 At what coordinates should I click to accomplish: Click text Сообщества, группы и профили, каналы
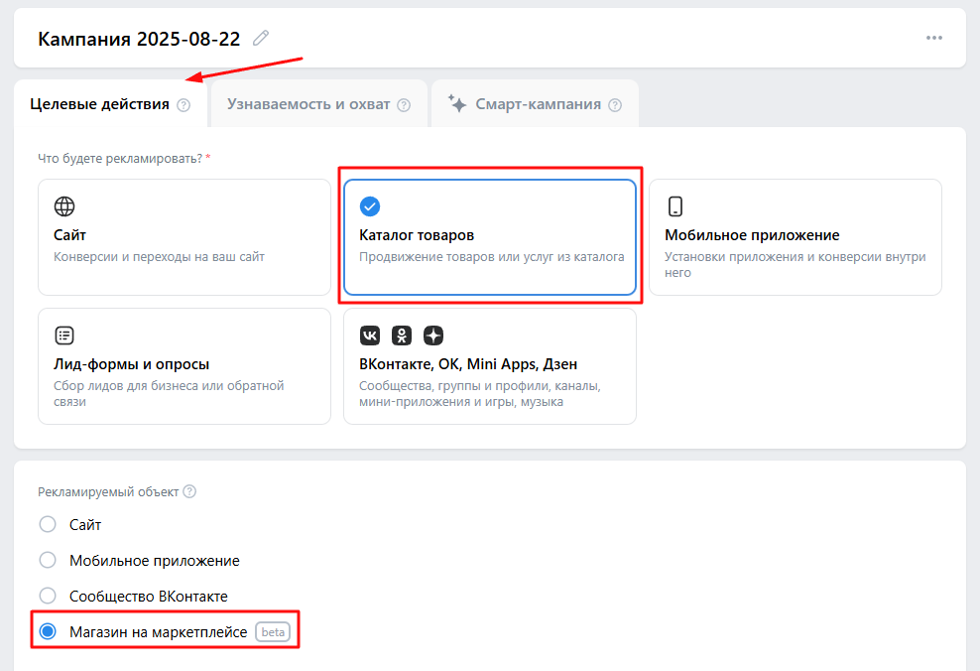tap(479, 386)
